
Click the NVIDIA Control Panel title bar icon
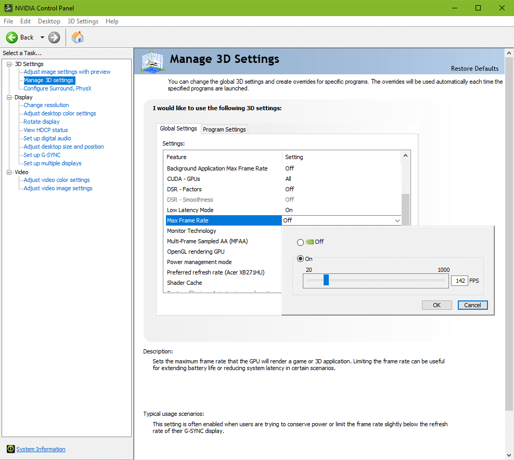click(x=8, y=8)
